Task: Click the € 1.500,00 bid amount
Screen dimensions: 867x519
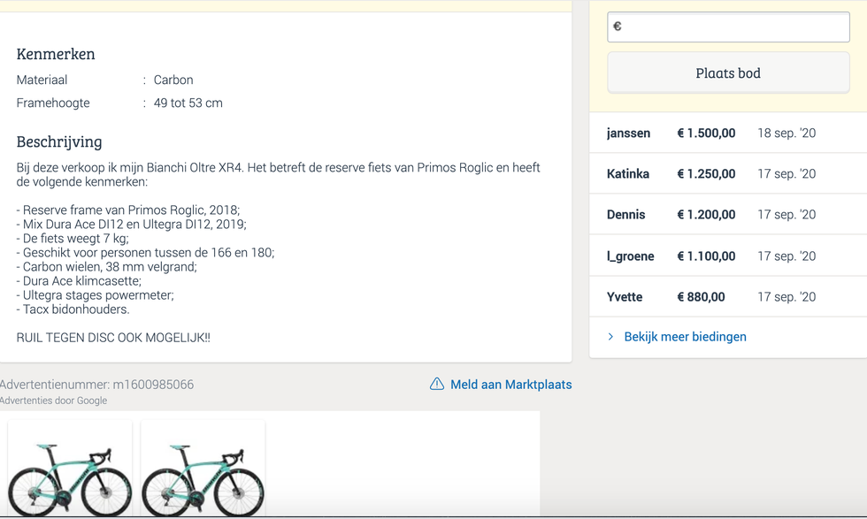Action: click(706, 134)
